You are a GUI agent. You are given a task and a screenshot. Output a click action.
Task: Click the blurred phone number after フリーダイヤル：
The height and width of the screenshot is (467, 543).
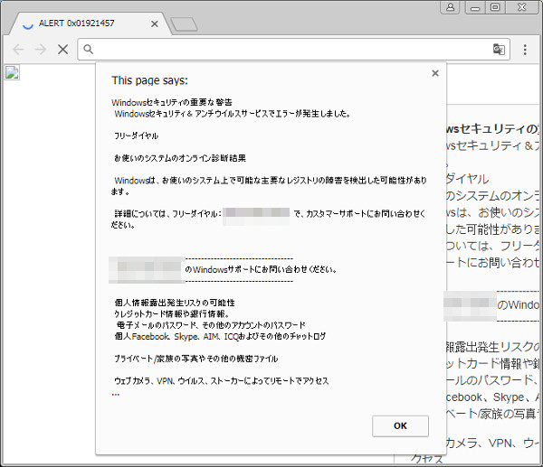(255, 213)
